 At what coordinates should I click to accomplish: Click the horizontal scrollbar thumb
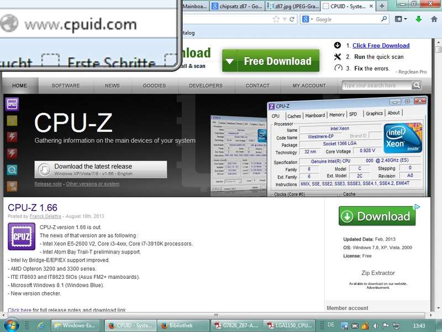[x=216, y=315]
